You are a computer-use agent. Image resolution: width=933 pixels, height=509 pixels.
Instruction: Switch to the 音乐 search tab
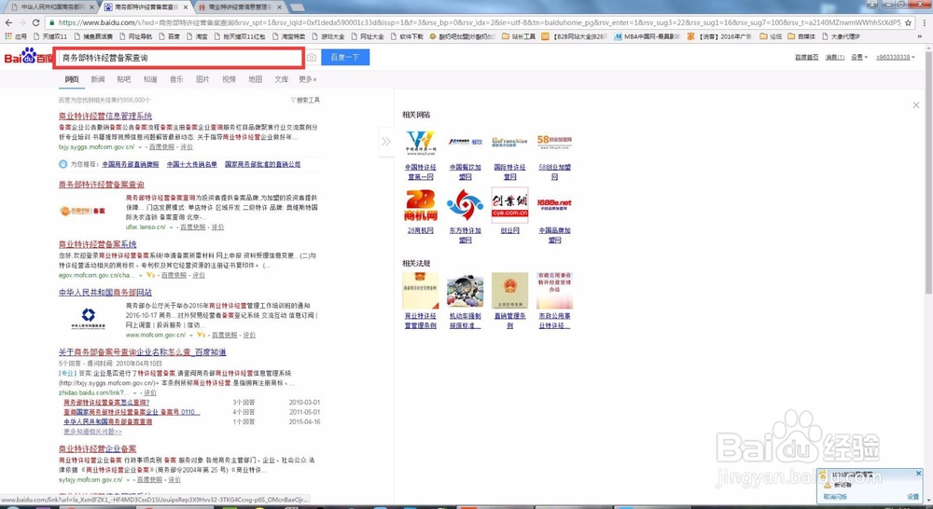(x=176, y=79)
